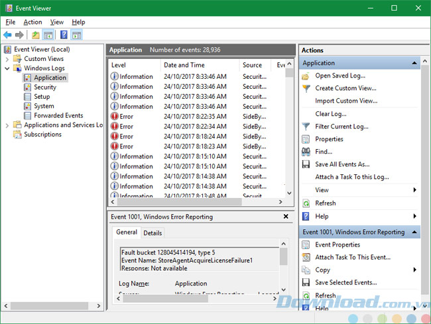Click the Back arrow toolbar icon

point(7,34)
